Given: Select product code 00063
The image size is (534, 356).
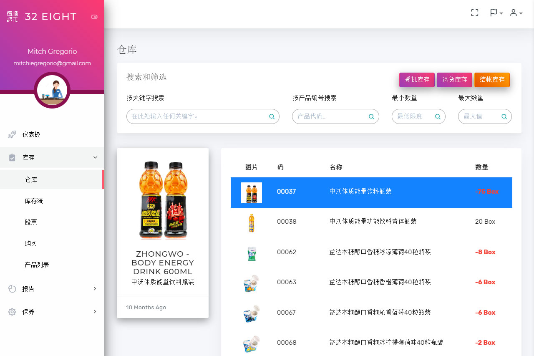Looking at the screenshot, I should pos(287,282).
